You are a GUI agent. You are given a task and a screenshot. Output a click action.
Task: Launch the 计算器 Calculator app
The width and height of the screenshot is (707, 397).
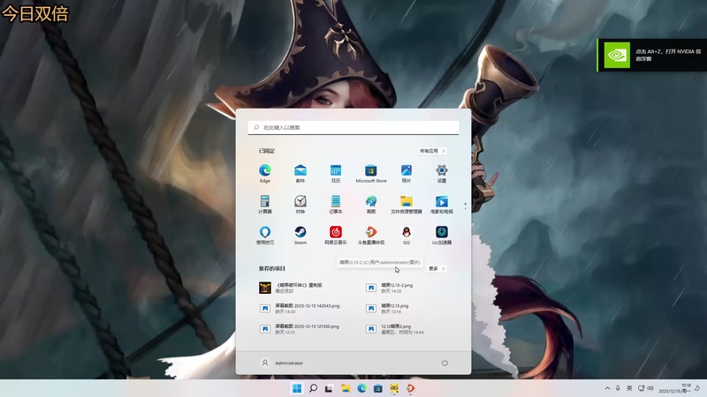pyautogui.click(x=264, y=204)
